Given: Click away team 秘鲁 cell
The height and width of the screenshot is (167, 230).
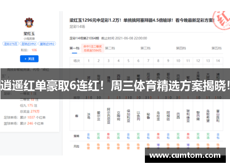Looking at the screenshot, I should pyautogui.click(x=149, y=116).
